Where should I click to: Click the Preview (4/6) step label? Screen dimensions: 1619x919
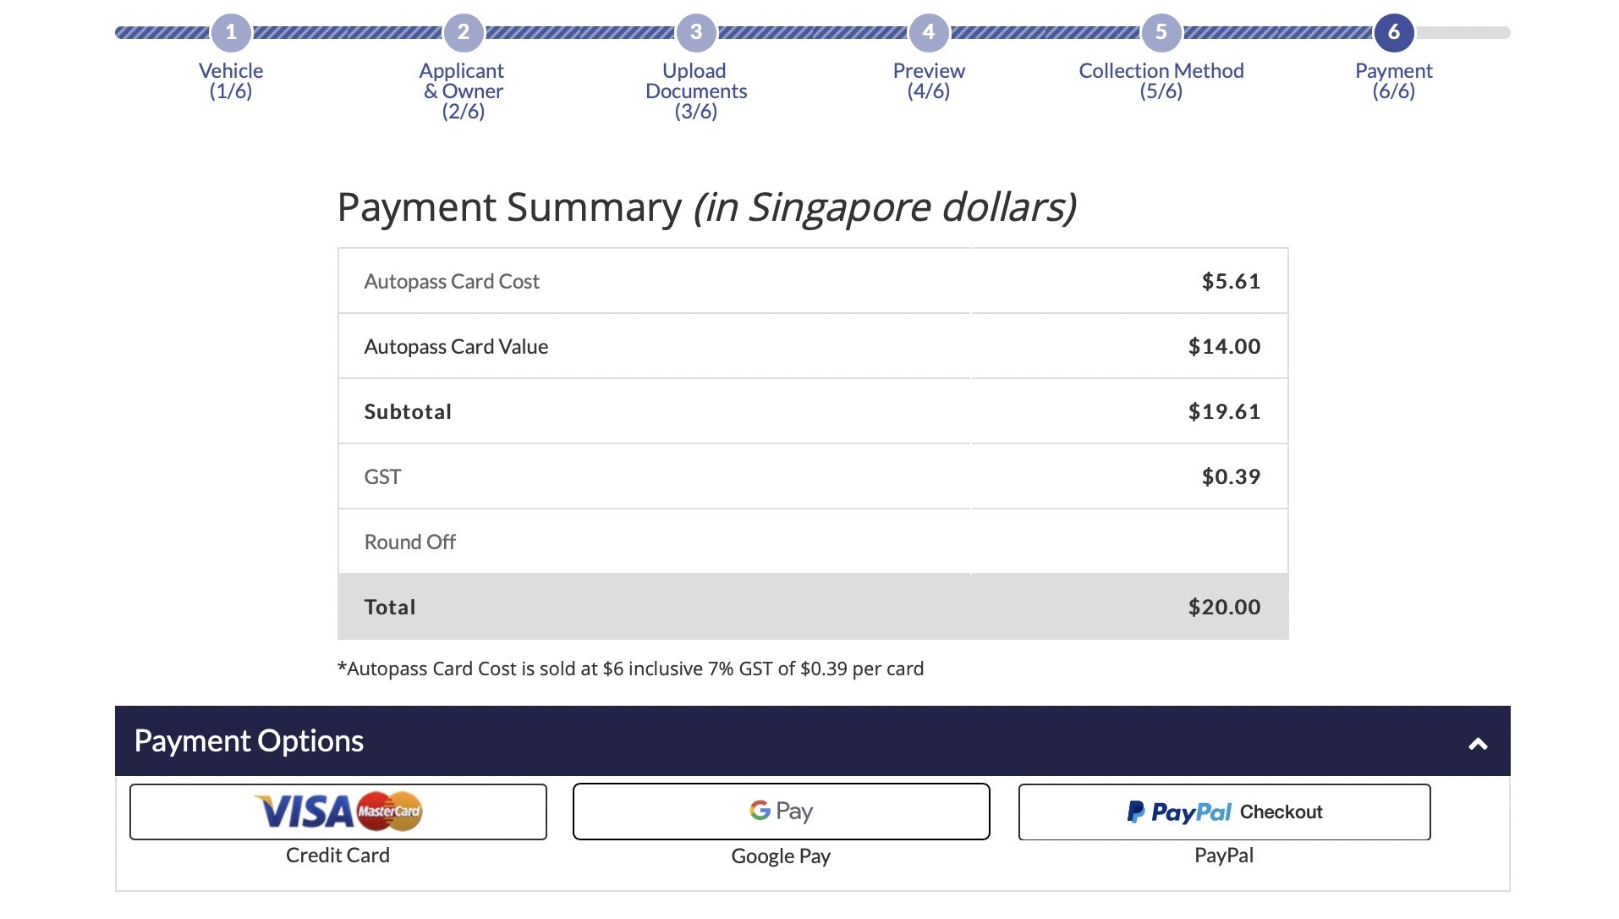point(929,80)
